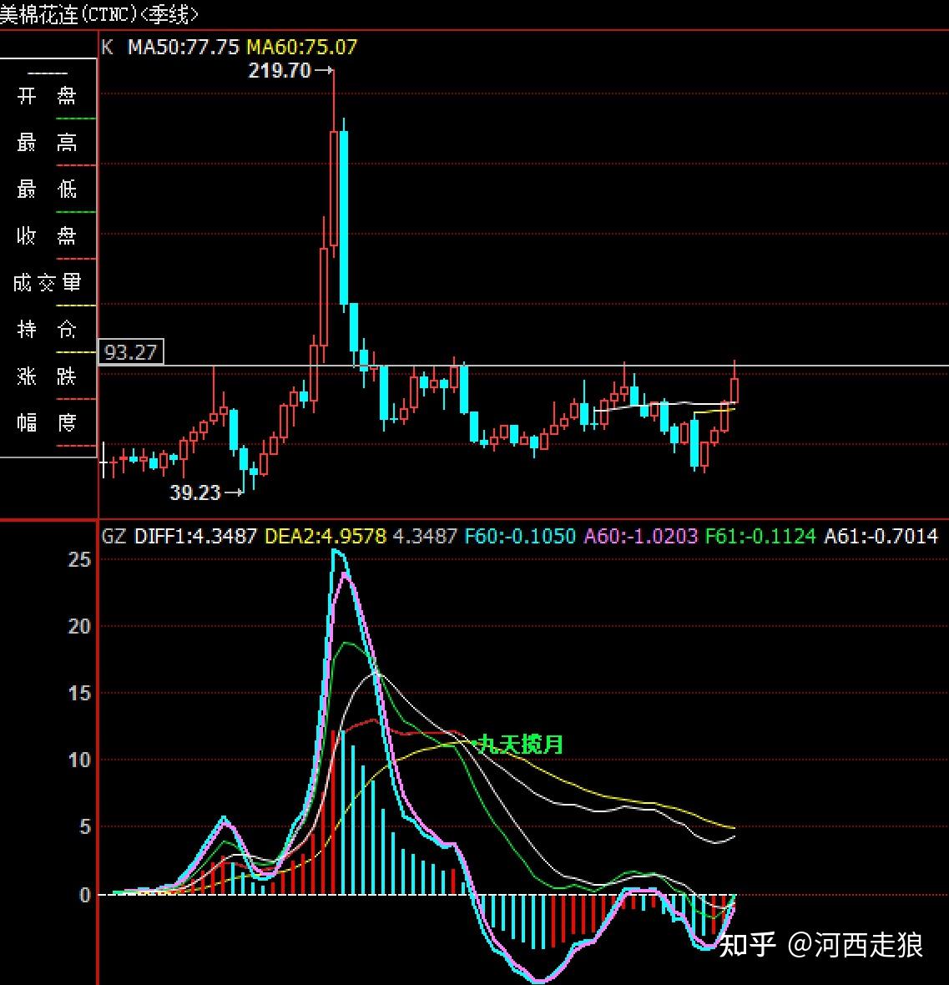Click the A61:-0.7014 indicator value

(881, 536)
